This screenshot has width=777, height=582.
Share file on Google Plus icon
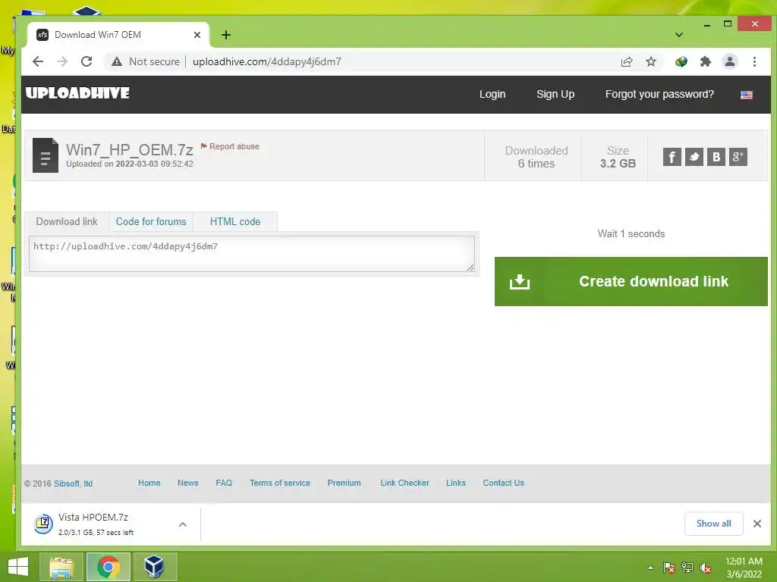pyautogui.click(x=738, y=157)
